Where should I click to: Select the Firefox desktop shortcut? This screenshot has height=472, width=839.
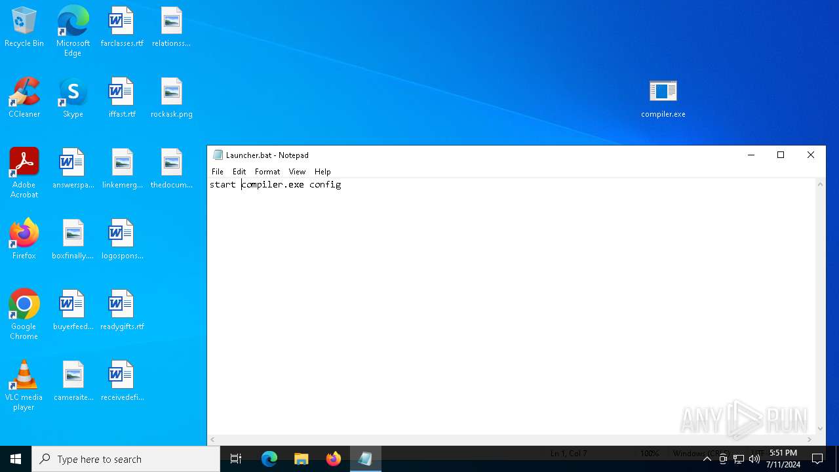point(24,240)
